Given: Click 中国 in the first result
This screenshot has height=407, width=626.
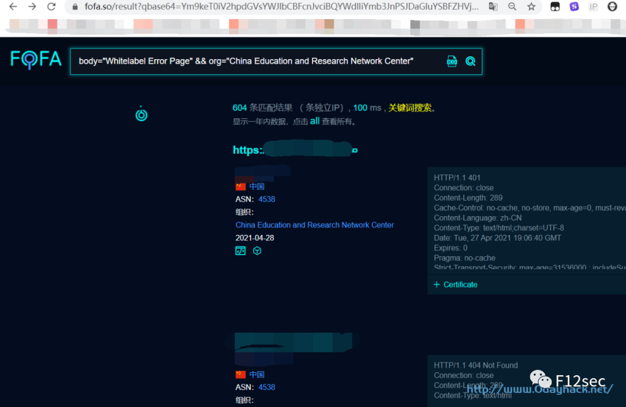Looking at the screenshot, I should click(257, 187).
